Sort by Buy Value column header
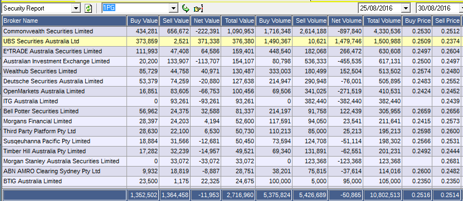Image resolution: width=463 pixels, height=201 pixels. click(x=143, y=21)
